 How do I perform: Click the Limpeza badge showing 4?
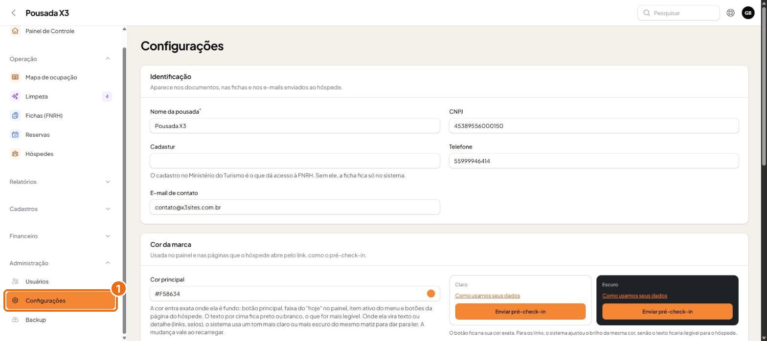(107, 97)
